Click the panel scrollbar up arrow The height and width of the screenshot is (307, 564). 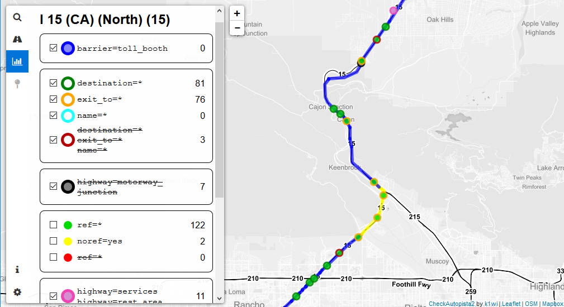click(220, 11)
